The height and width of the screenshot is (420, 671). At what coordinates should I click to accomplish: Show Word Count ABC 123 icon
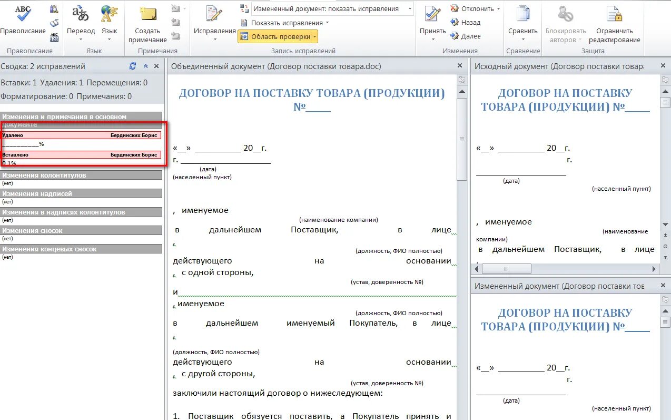click(x=54, y=37)
